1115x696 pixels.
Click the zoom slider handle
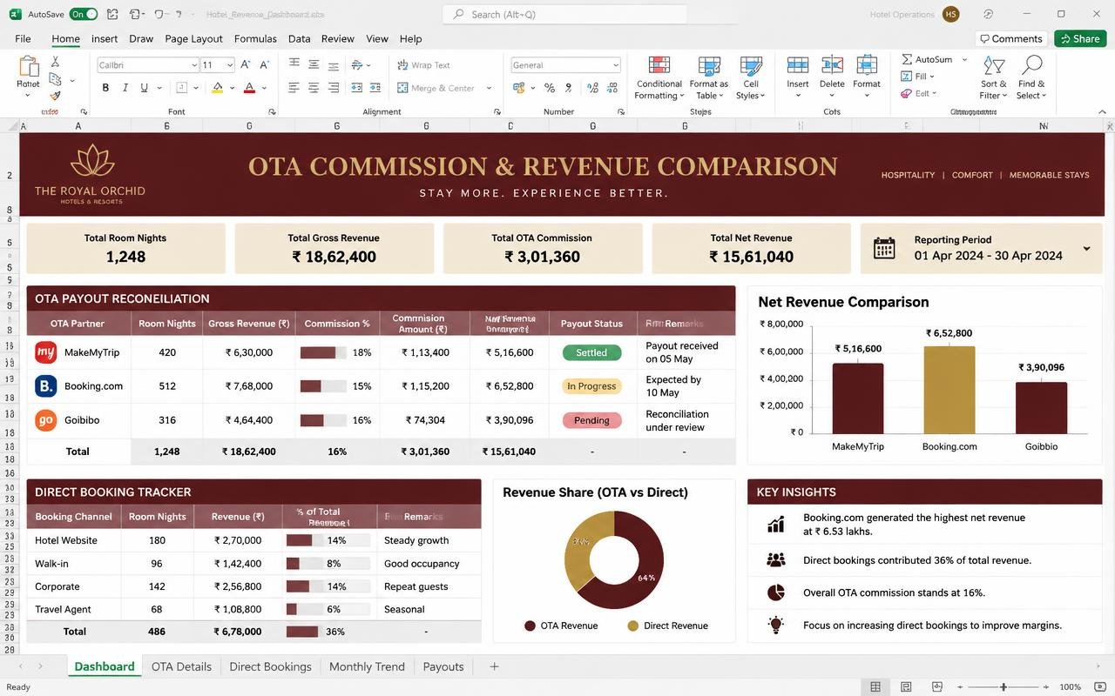coord(1003,687)
